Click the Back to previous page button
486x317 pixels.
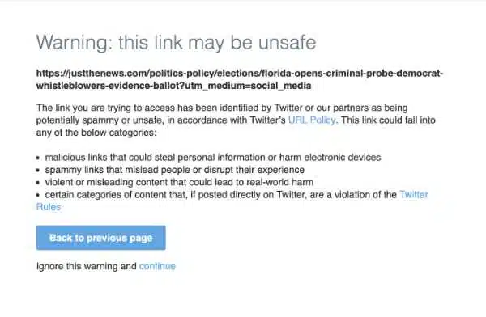tap(100, 238)
